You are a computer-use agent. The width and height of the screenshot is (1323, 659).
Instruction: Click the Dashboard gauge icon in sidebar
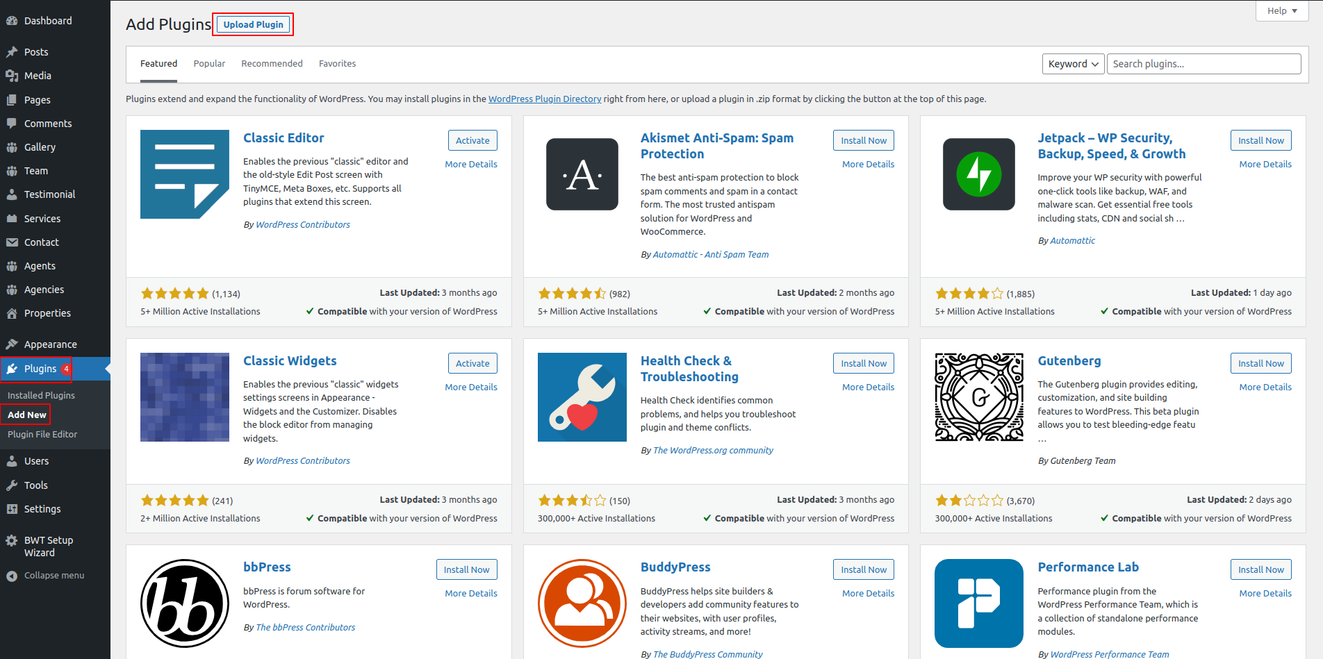coord(12,21)
